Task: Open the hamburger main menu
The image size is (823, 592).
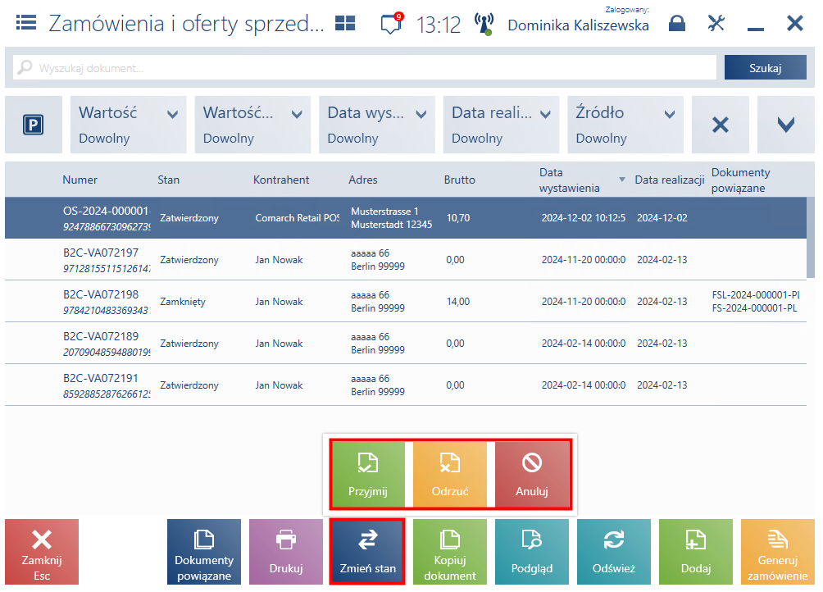Action: click(x=26, y=23)
